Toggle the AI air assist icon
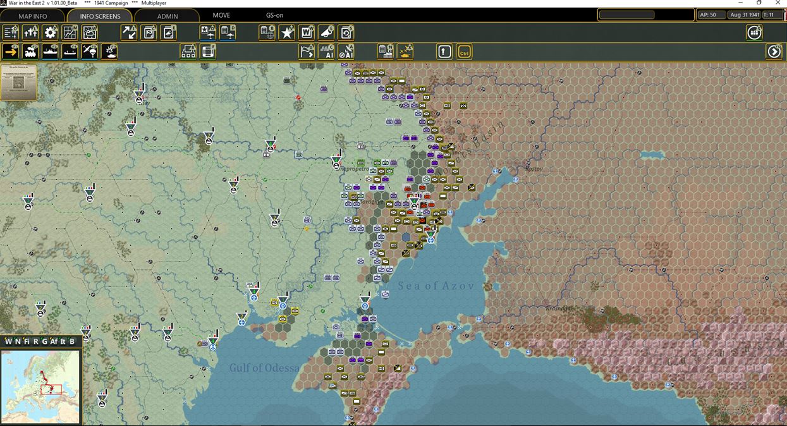 click(346, 51)
